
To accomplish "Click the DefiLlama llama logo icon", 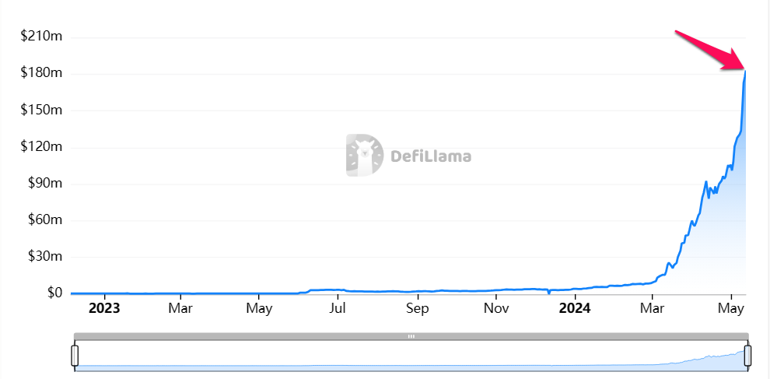I will pyautogui.click(x=364, y=154).
